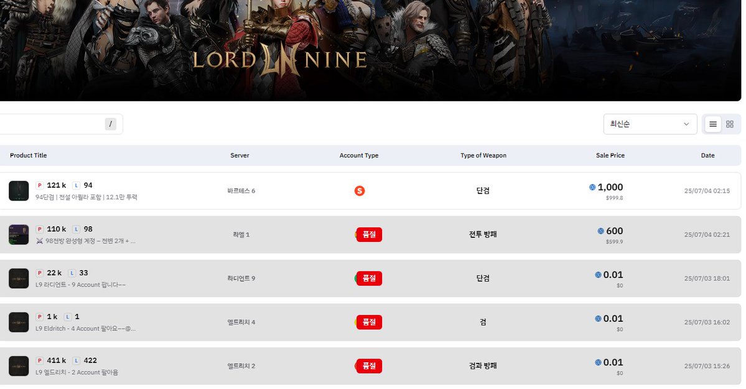Click the date 25/07/03 18:01

707,278
